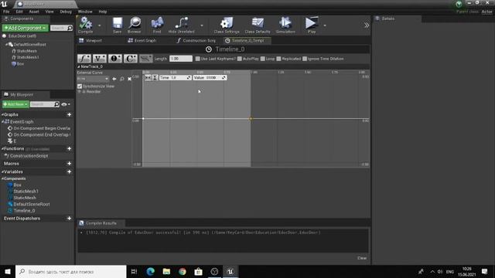Uncheck Synchronize View checkbox
The height and width of the screenshot is (278, 495).
[80, 86]
